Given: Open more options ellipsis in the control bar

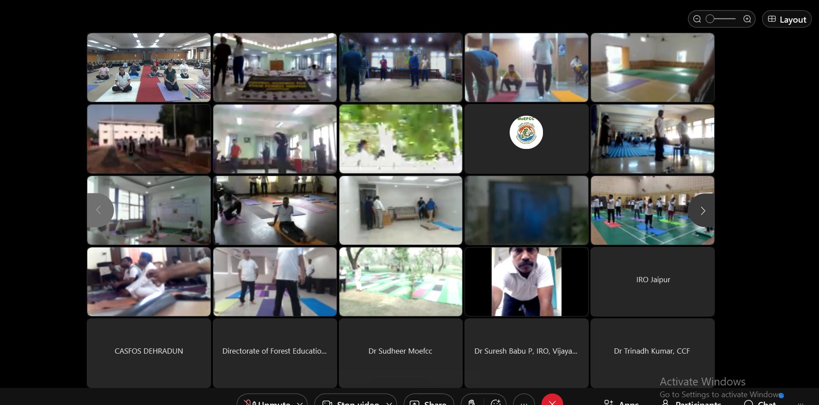Looking at the screenshot, I should (x=524, y=402).
